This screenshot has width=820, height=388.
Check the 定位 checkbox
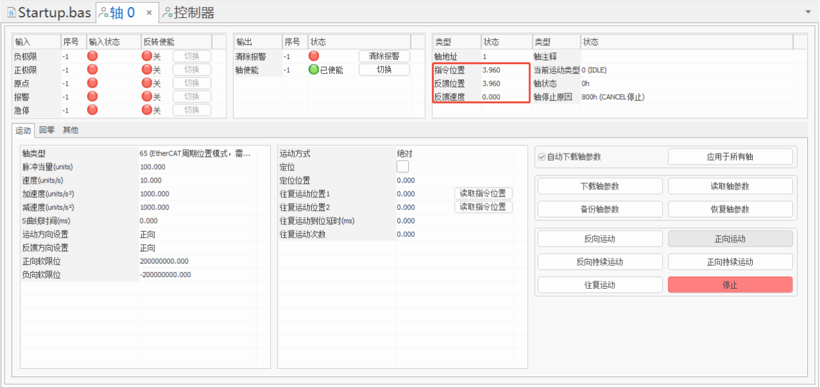[x=402, y=166]
